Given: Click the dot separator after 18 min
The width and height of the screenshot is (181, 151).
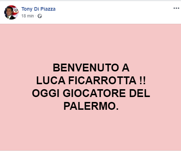Looking at the screenshot, I should pos(35,16).
